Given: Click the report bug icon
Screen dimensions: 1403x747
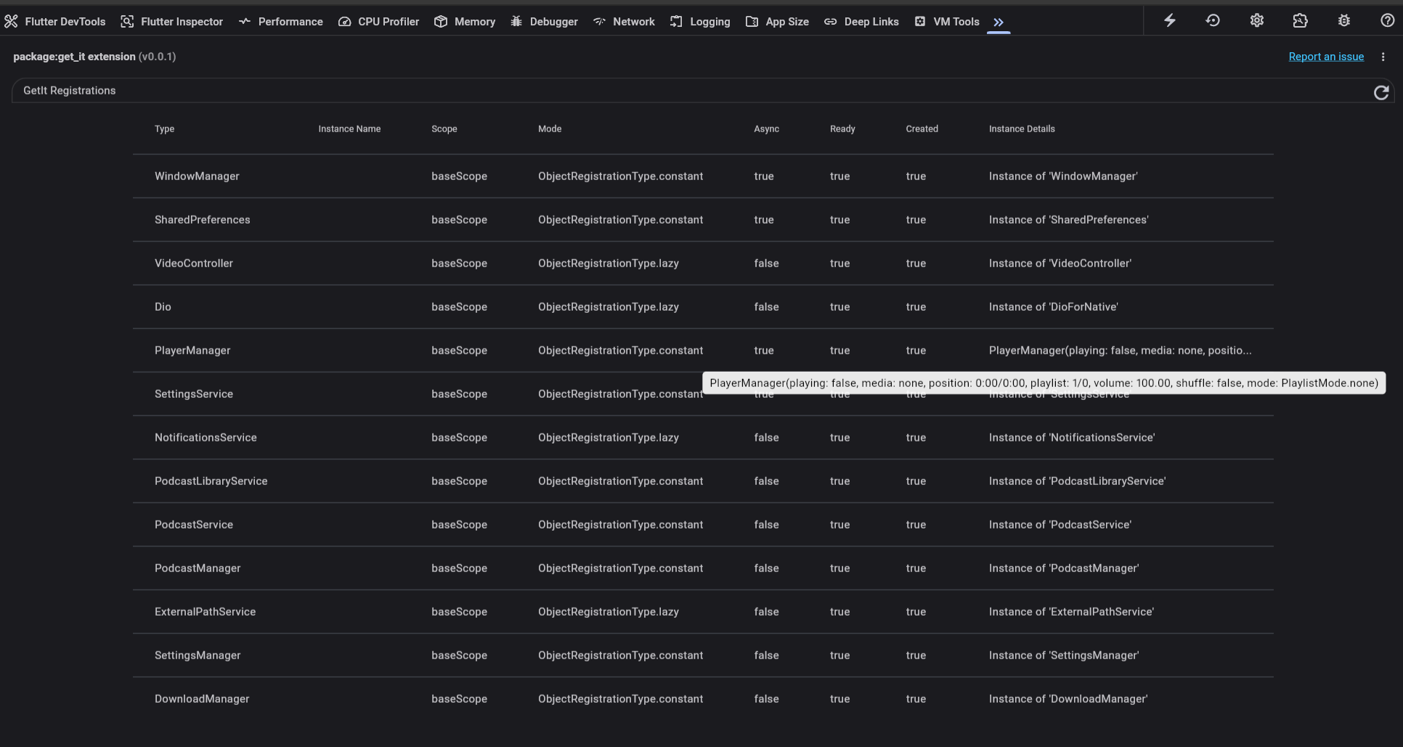Looking at the screenshot, I should click(1343, 20).
